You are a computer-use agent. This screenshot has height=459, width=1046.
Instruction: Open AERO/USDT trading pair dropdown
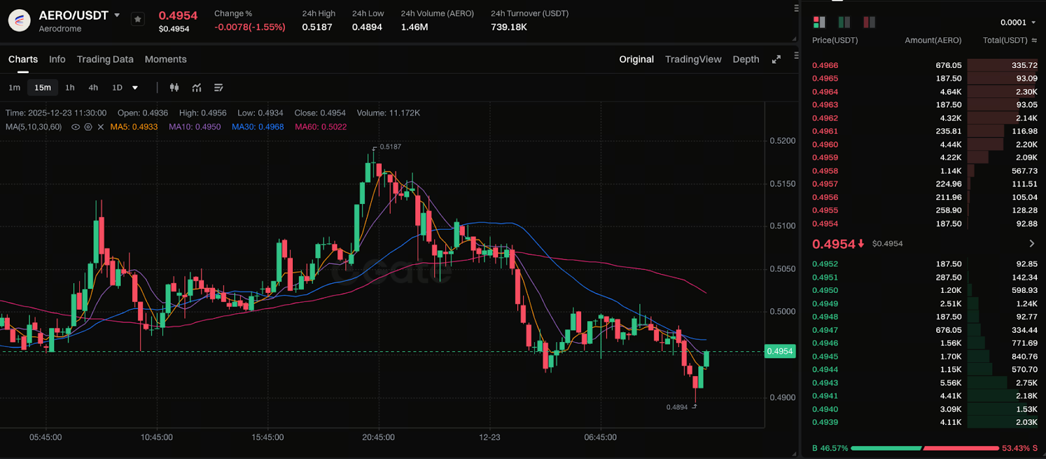pos(117,15)
